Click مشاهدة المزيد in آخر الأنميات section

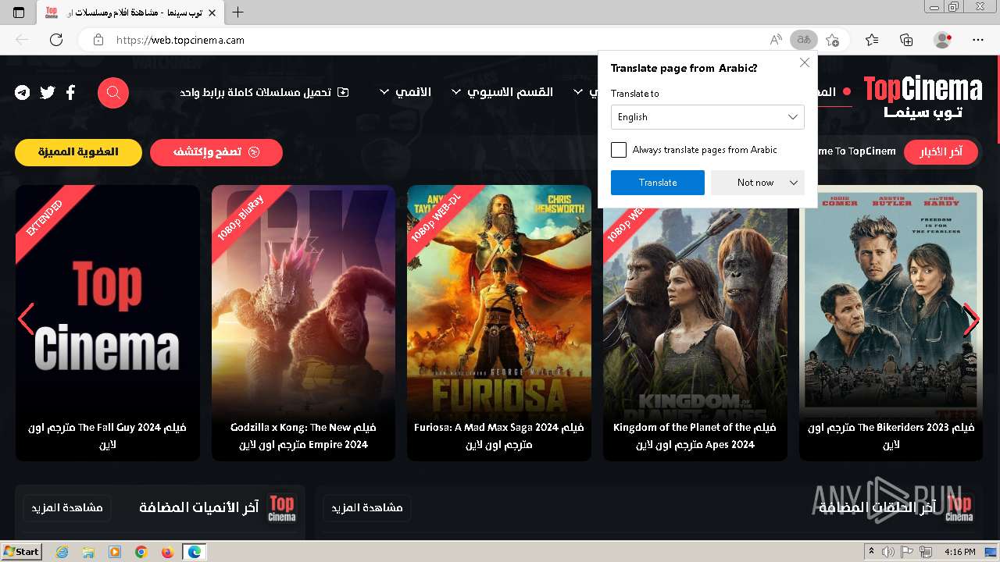67,508
